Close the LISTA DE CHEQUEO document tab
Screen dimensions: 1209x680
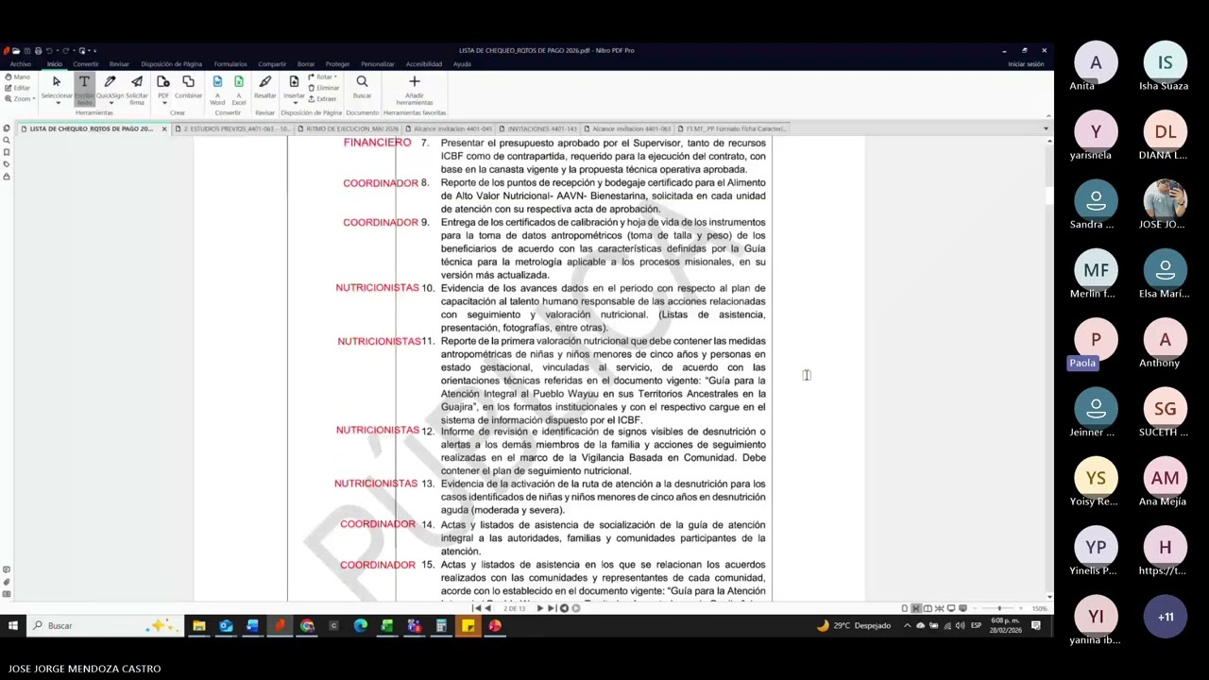(x=164, y=128)
